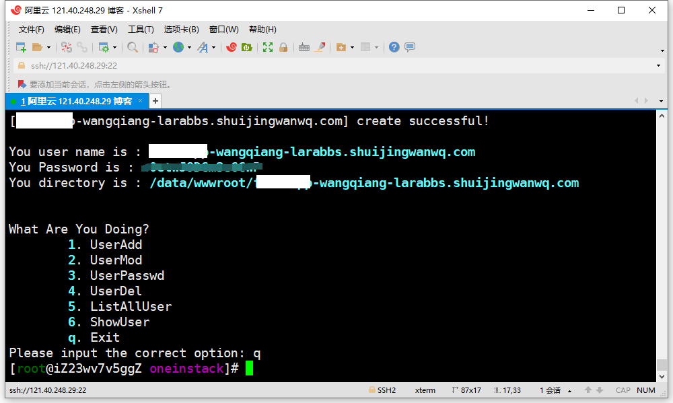673x403 pixels.
Task: Select the 阿里云 121.40.248.29 博客 tab
Action: click(x=77, y=102)
